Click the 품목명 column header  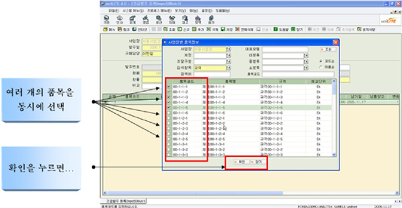(x=230, y=81)
